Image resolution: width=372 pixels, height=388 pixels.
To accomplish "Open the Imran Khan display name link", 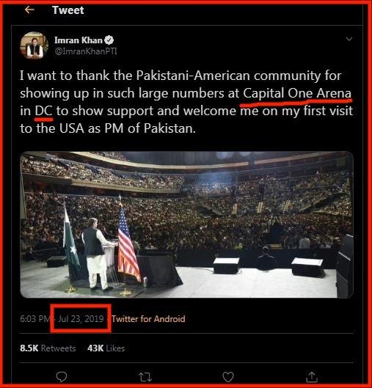I will point(79,40).
